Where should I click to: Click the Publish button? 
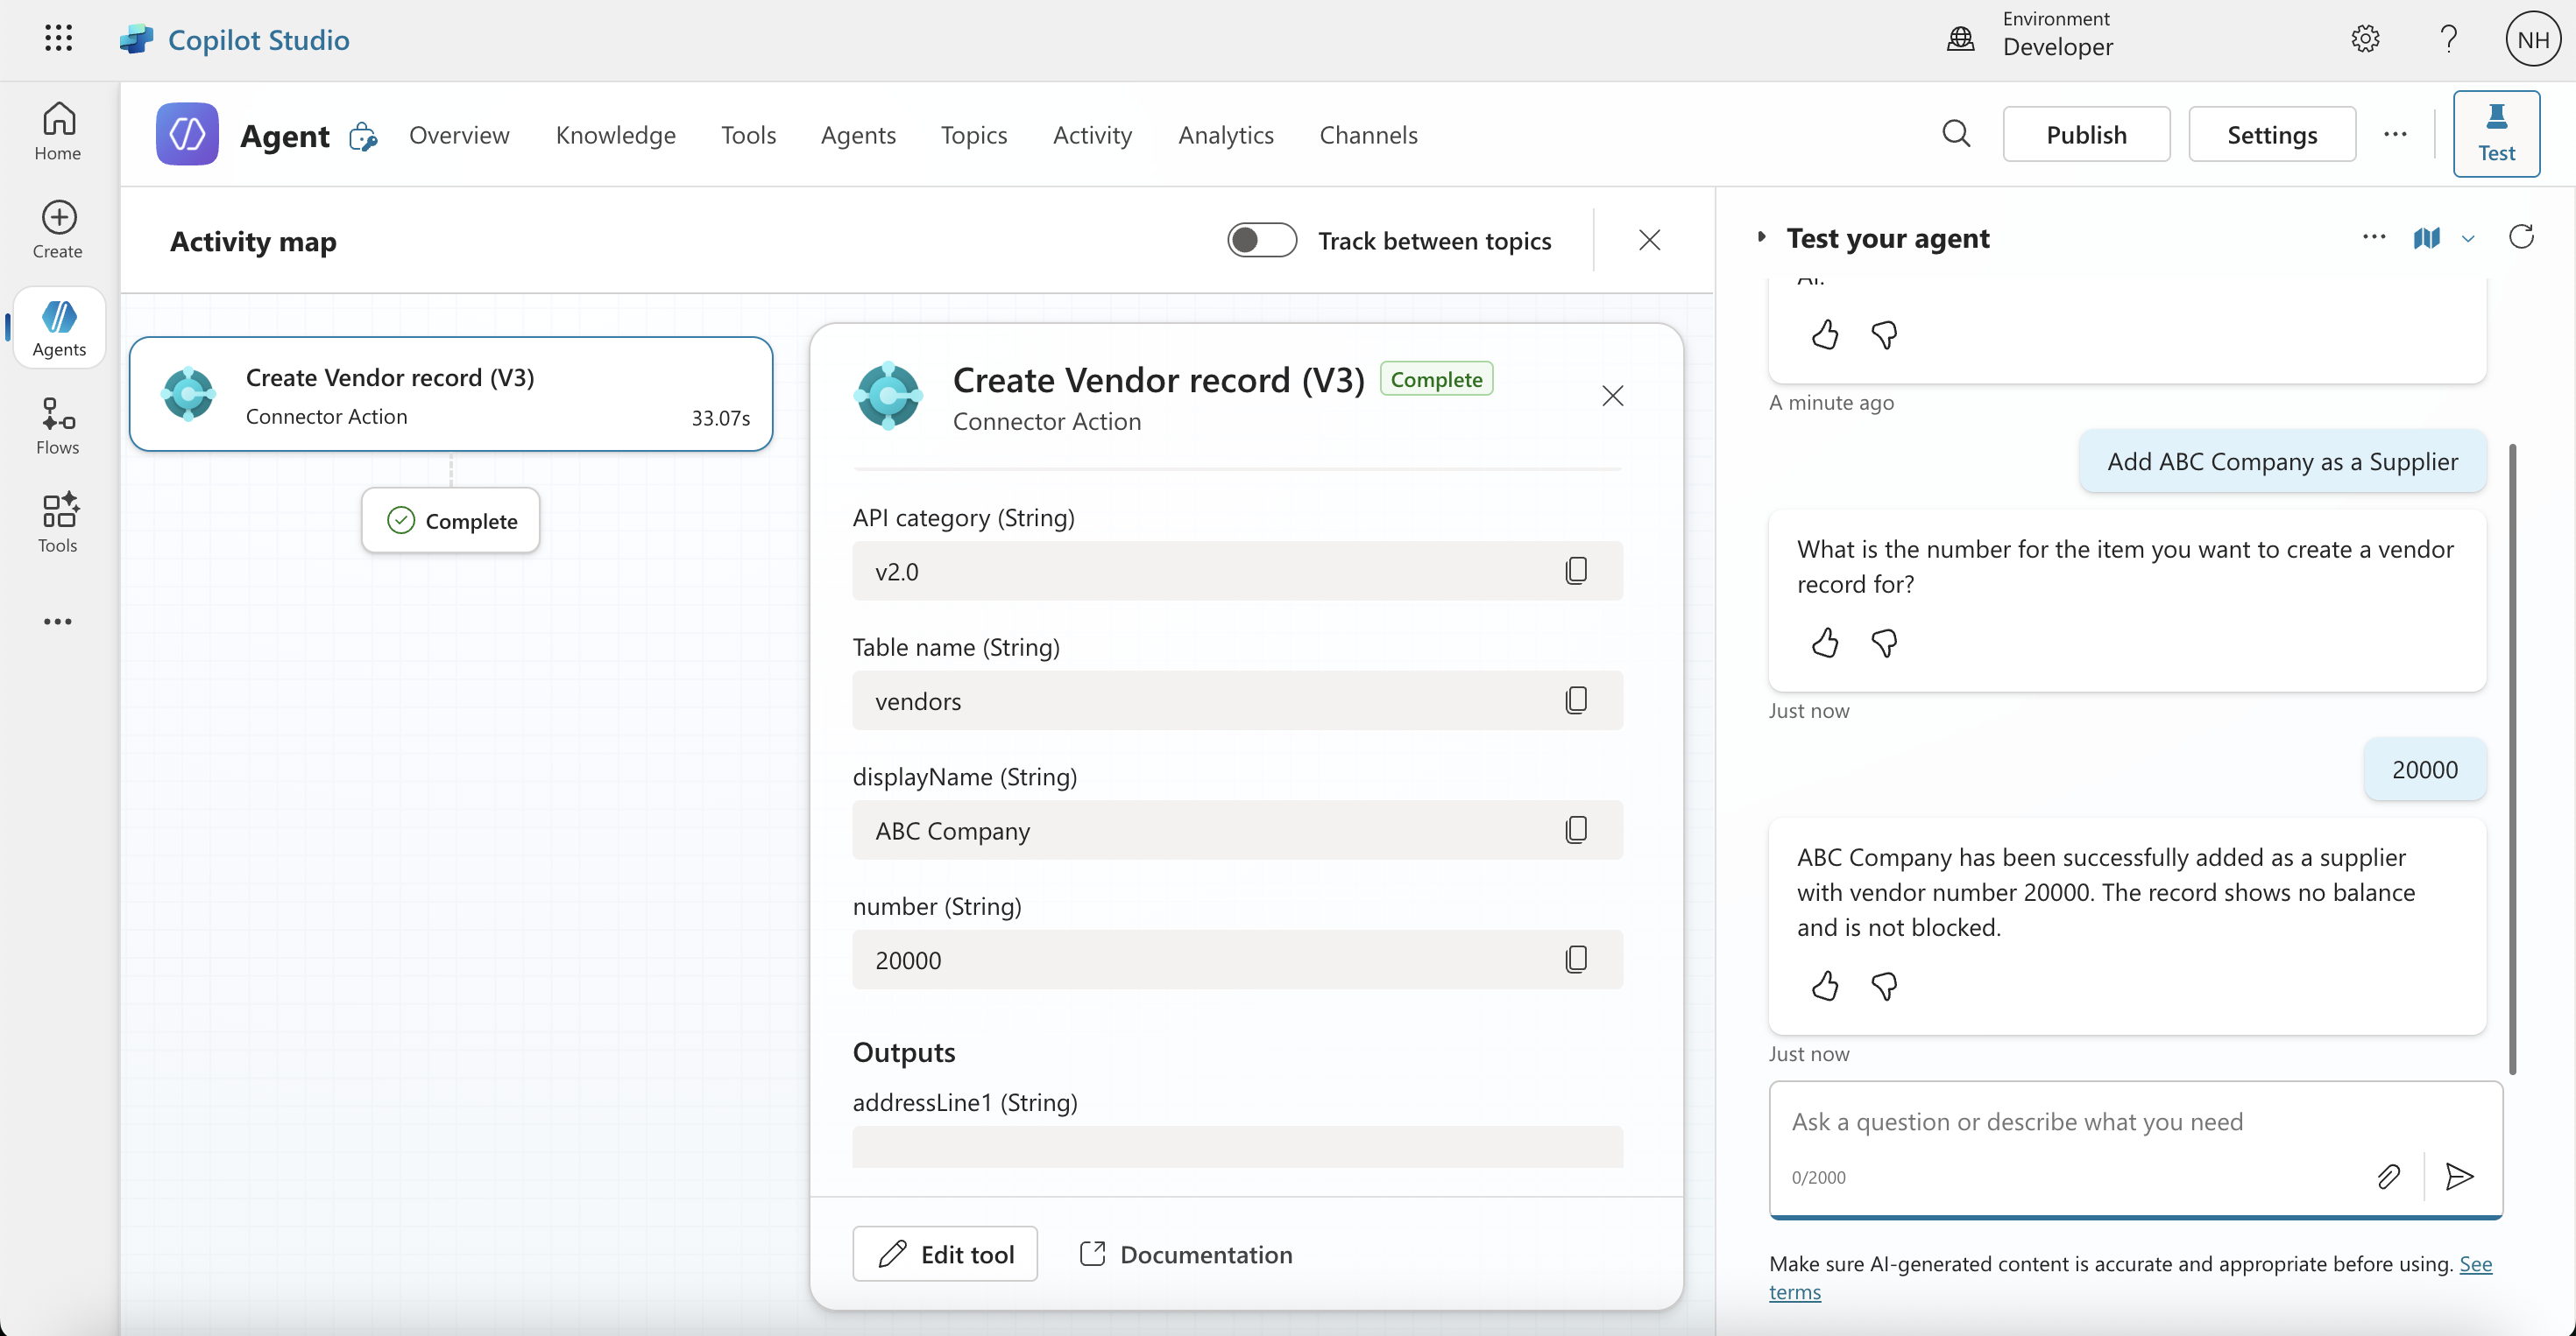2086,134
